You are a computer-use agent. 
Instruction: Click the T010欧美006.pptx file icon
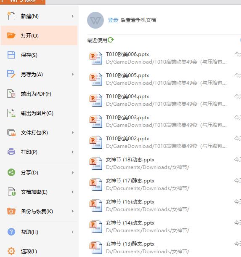point(96,58)
